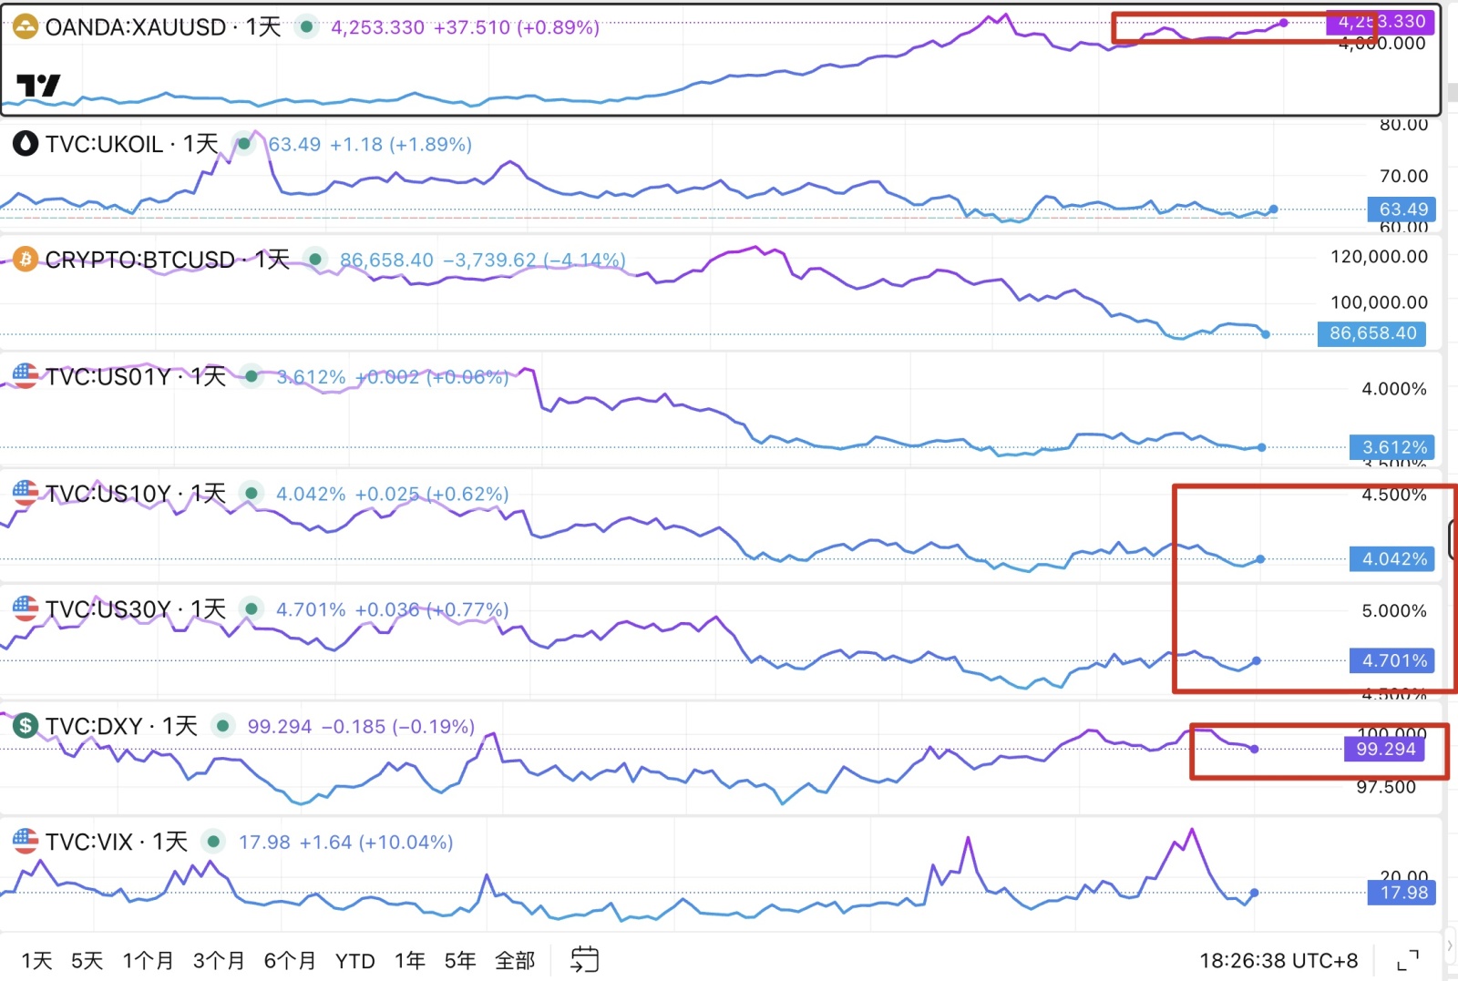Click the TradingView logo icon

pos(38,86)
